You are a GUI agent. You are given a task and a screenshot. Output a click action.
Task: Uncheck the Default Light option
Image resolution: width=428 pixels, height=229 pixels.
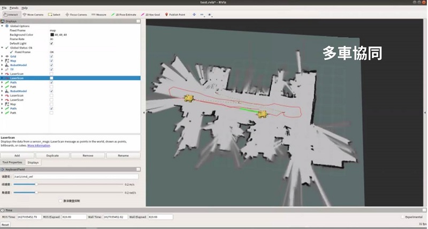pyautogui.click(x=51, y=43)
